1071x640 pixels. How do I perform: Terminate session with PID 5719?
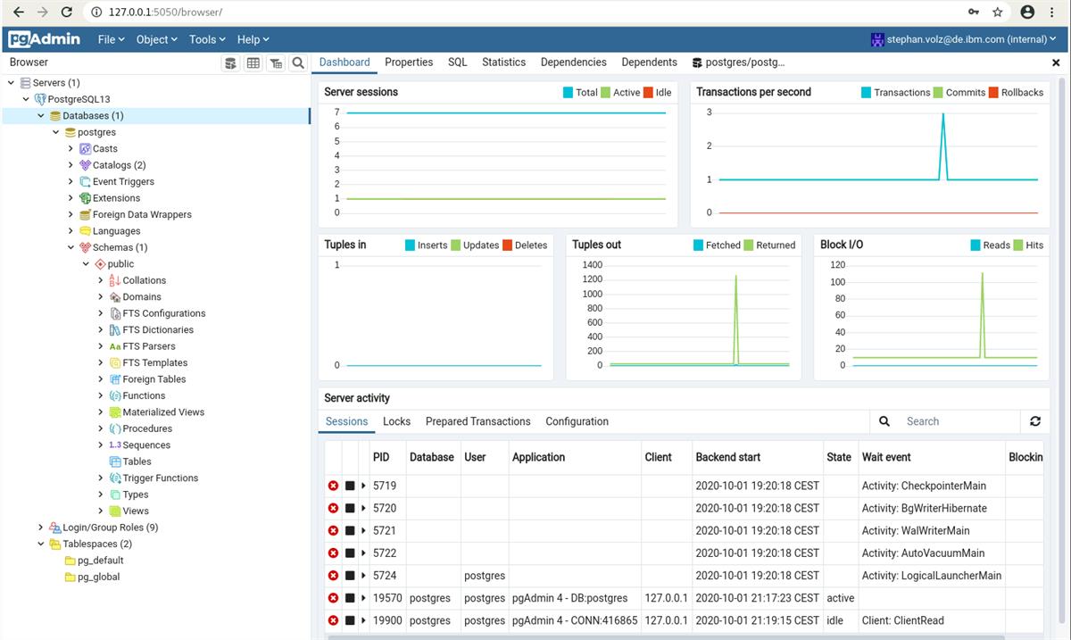tap(334, 486)
